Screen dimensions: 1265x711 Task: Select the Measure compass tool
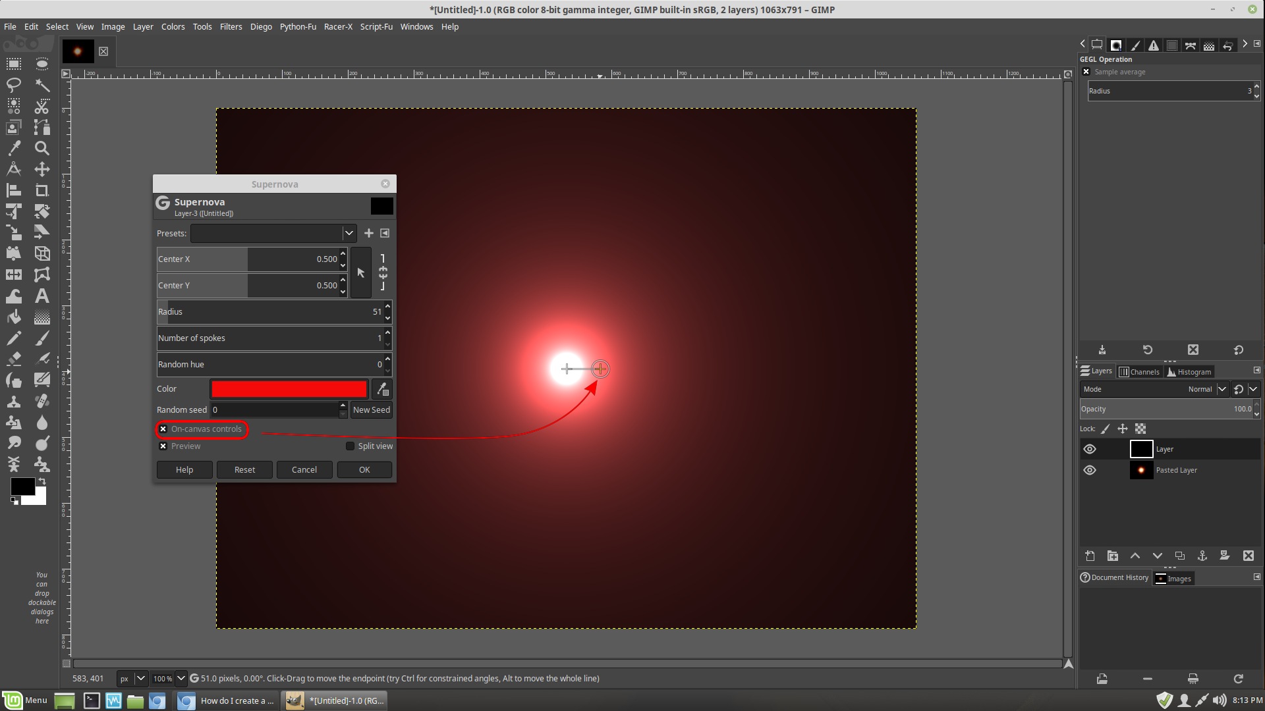(x=13, y=169)
